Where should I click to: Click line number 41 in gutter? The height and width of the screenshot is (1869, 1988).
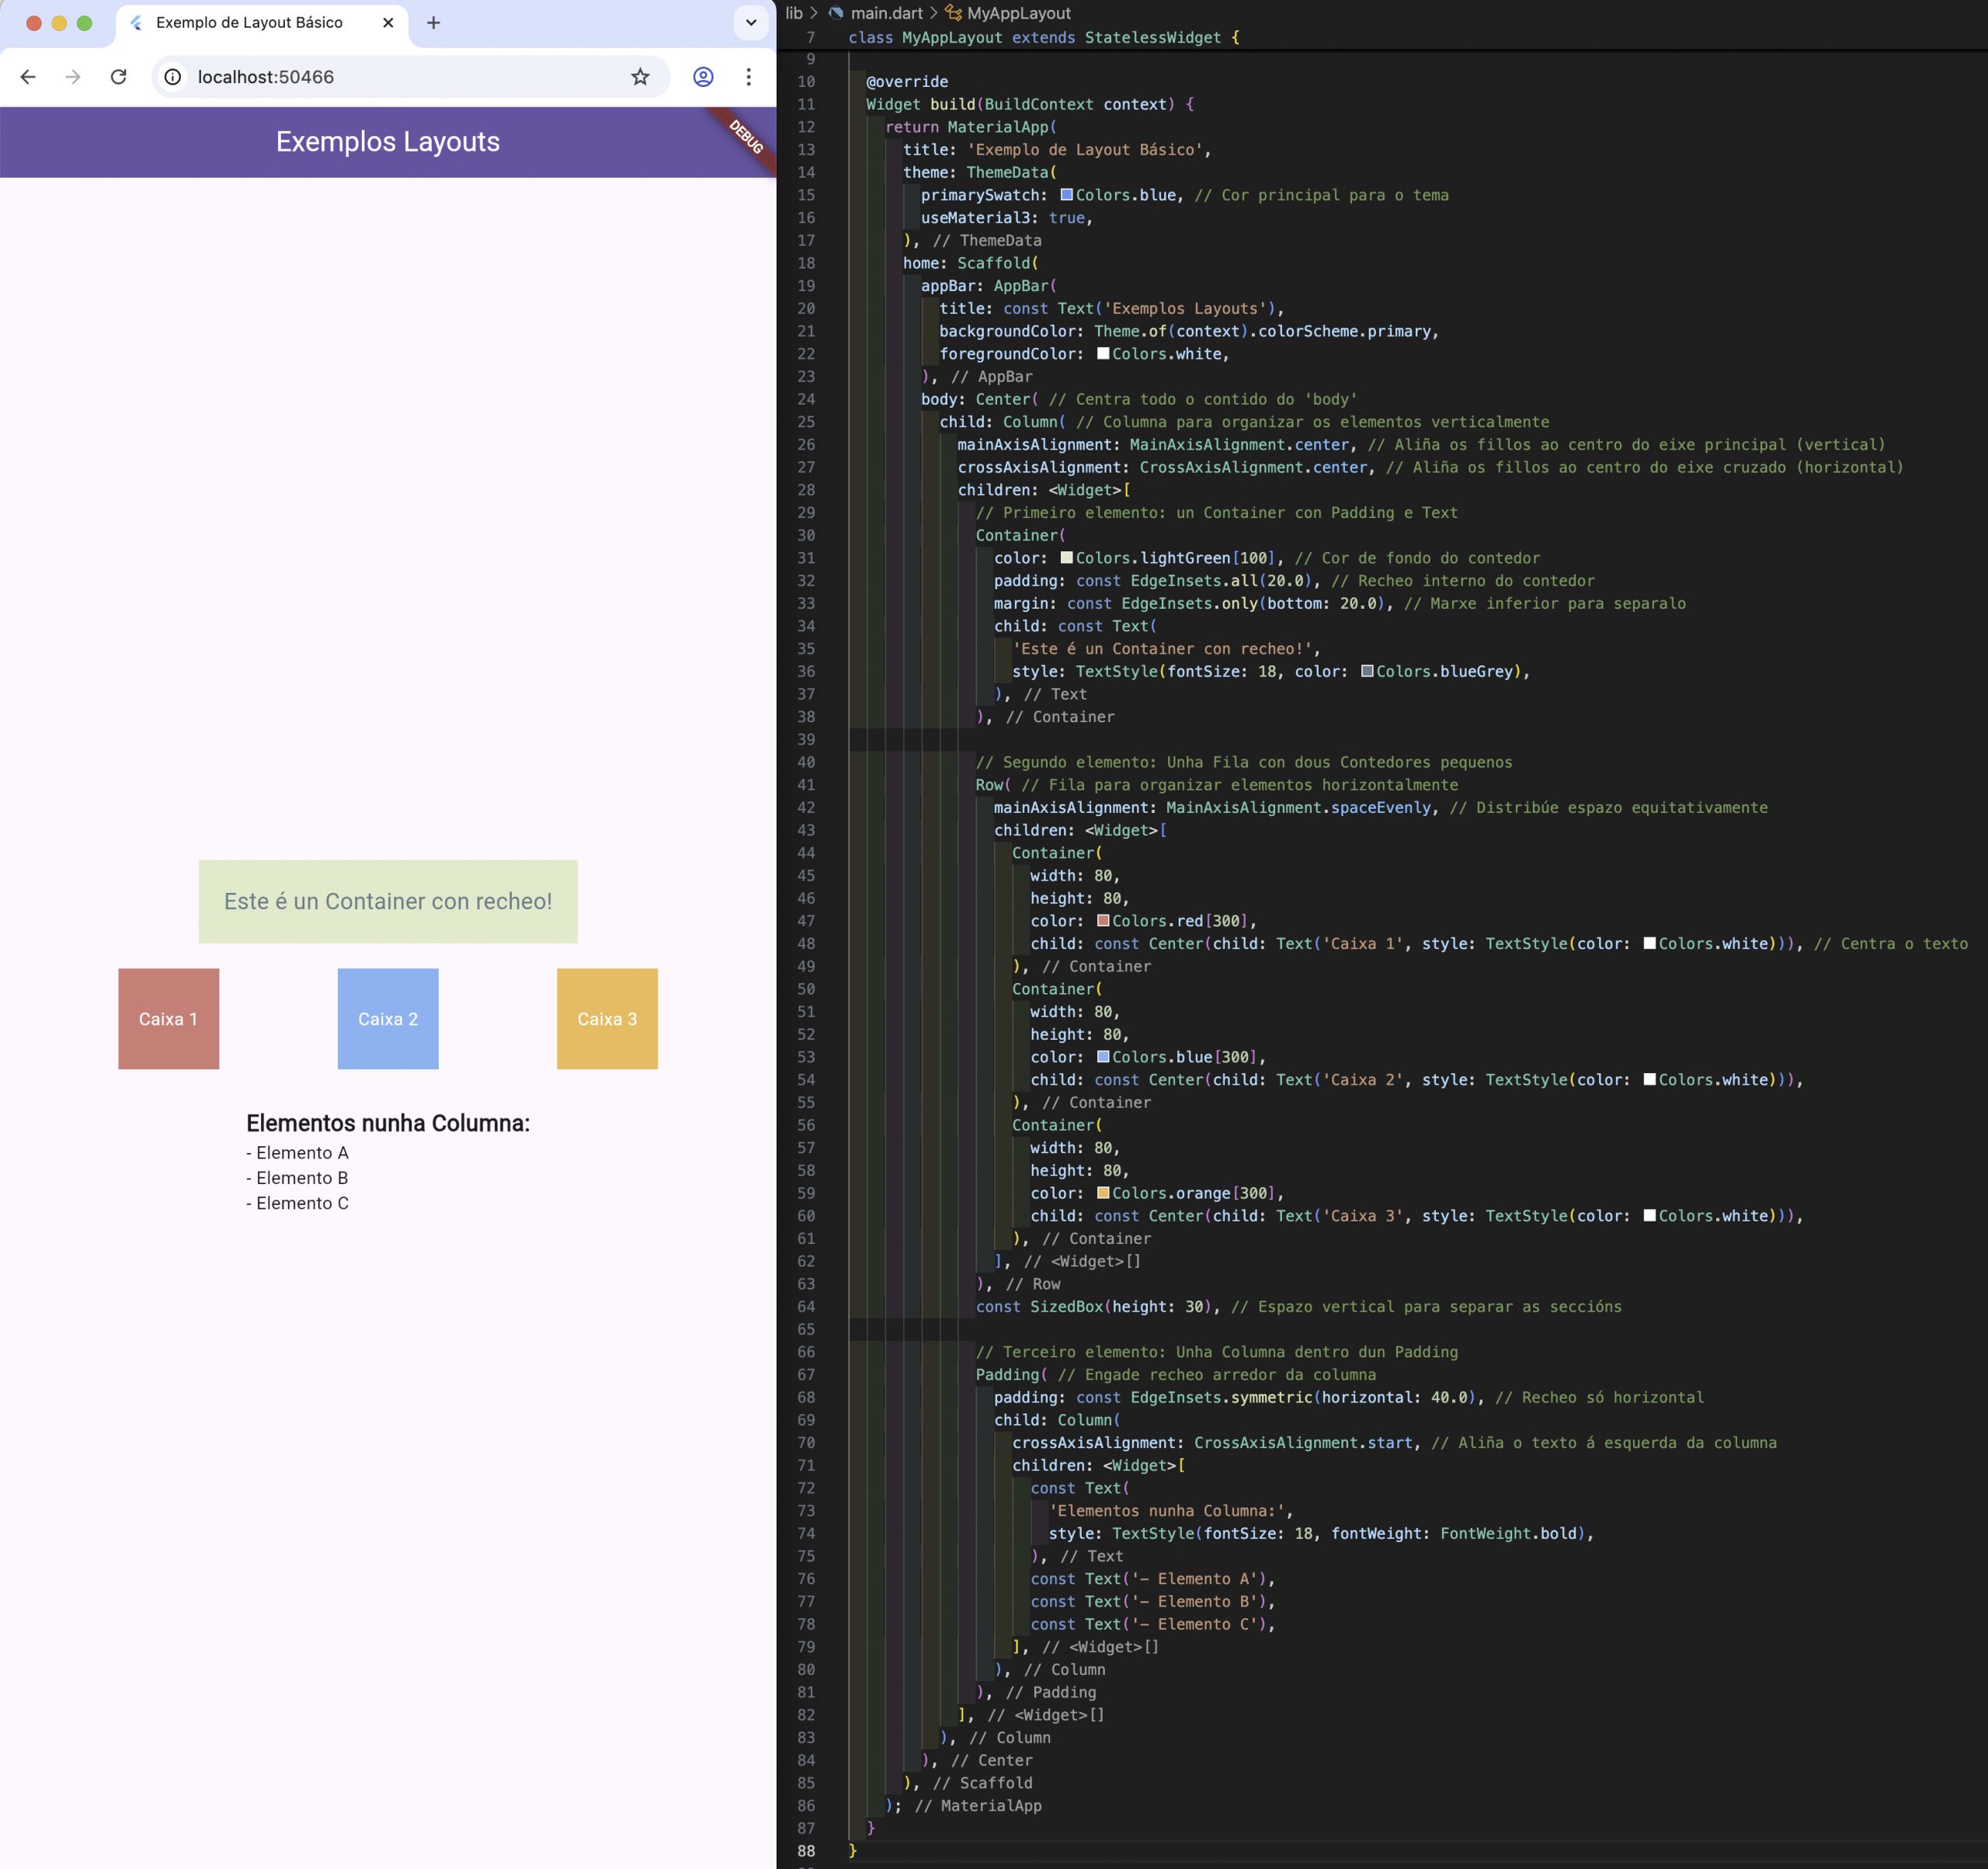pos(806,785)
